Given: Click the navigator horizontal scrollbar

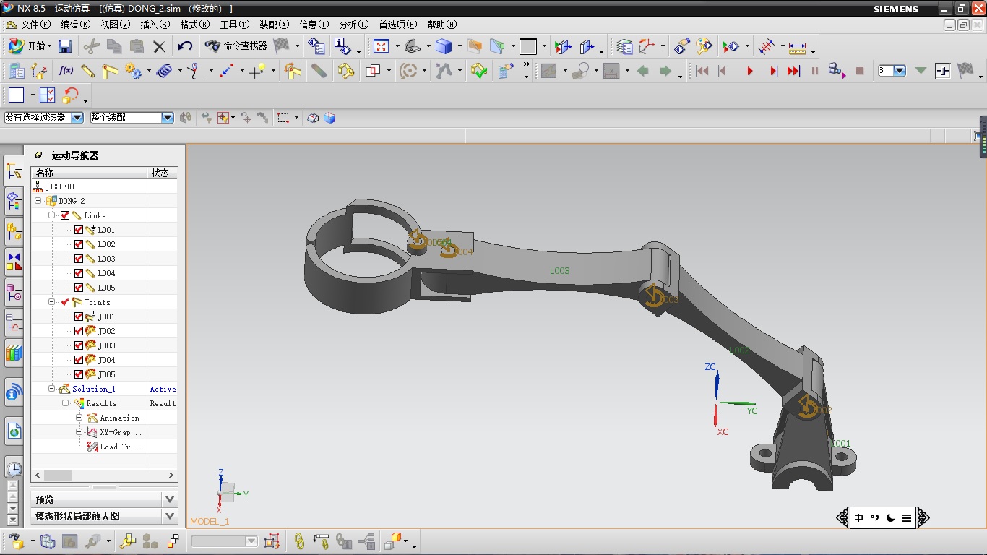Looking at the screenshot, I should point(58,475).
